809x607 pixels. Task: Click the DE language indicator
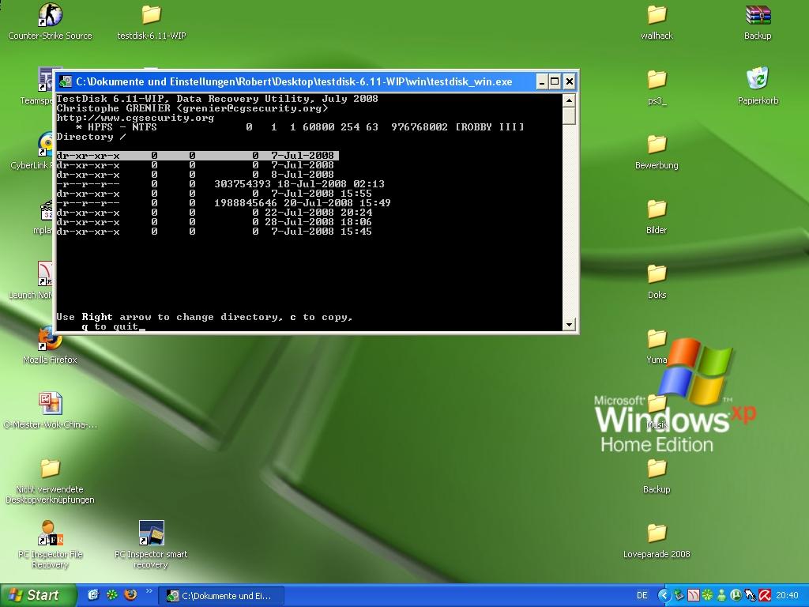click(x=642, y=595)
